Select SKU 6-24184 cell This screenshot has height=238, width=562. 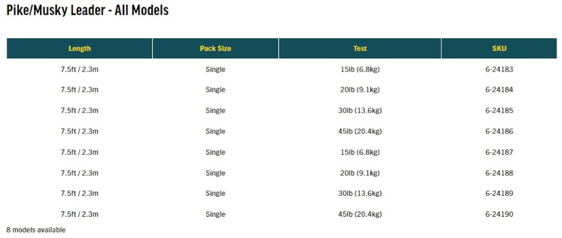[499, 90]
